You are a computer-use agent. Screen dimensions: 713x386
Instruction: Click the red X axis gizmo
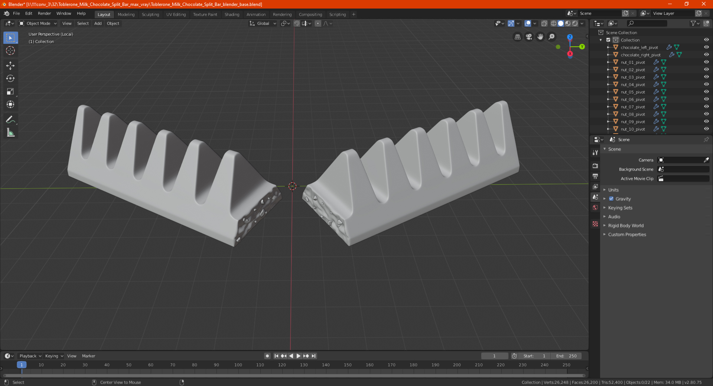[570, 54]
